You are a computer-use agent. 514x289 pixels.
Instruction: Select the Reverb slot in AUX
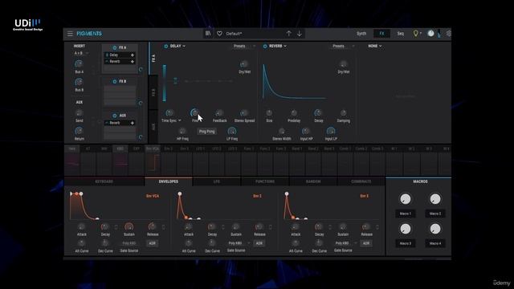pos(120,123)
